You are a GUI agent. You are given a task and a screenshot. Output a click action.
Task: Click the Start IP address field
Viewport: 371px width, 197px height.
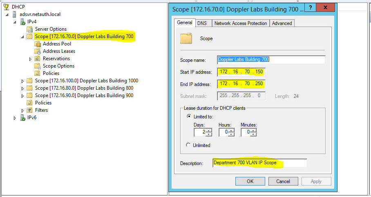[x=241, y=72]
